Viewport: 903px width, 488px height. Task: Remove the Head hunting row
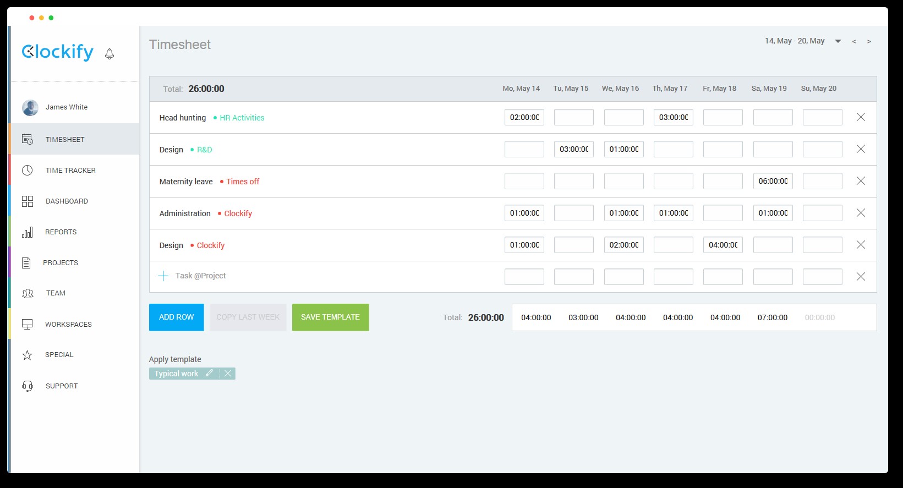pos(861,117)
